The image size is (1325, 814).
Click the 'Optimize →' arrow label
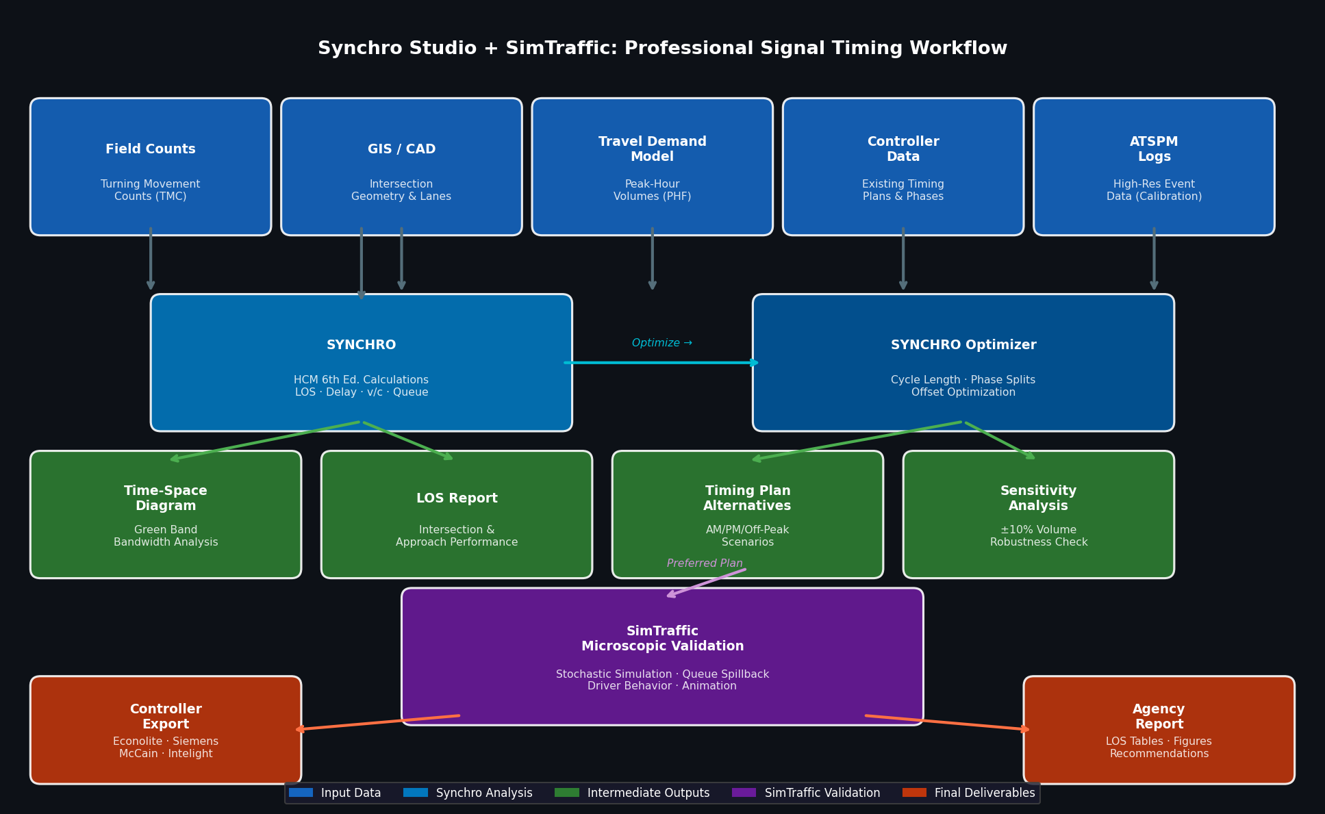pyautogui.click(x=662, y=343)
